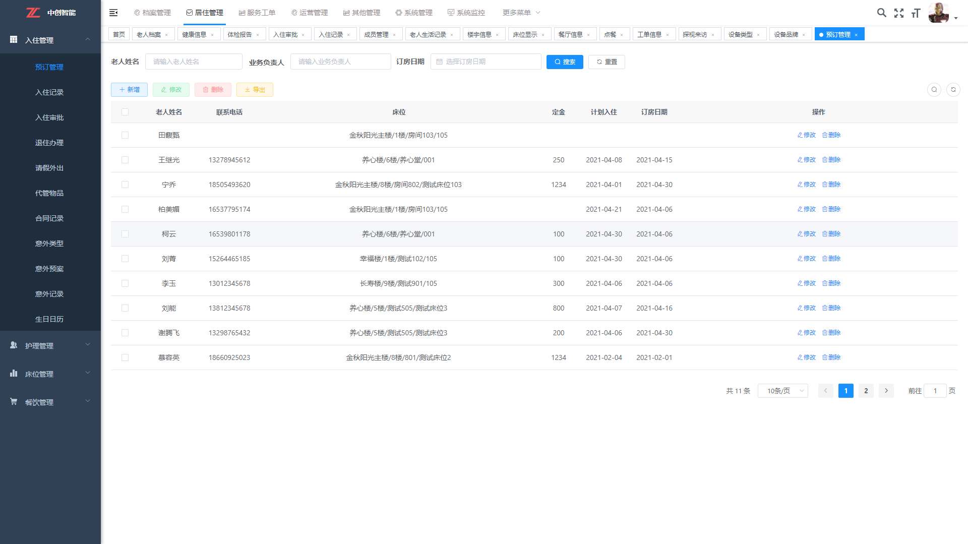The height and width of the screenshot is (544, 968).
Task: Click the sidebar collapse hamburger icon
Action: click(x=113, y=13)
